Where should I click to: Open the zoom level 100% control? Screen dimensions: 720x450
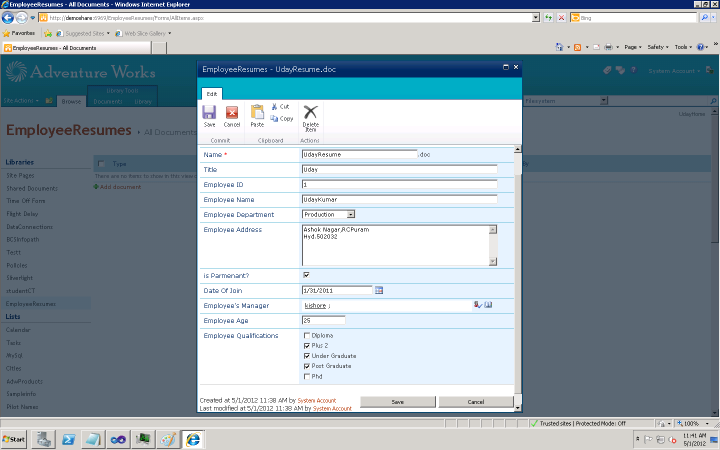(693, 423)
